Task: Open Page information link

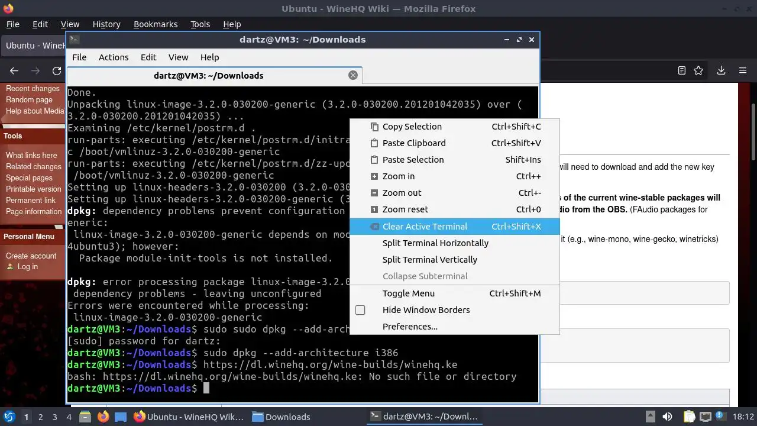Action: [34, 212]
